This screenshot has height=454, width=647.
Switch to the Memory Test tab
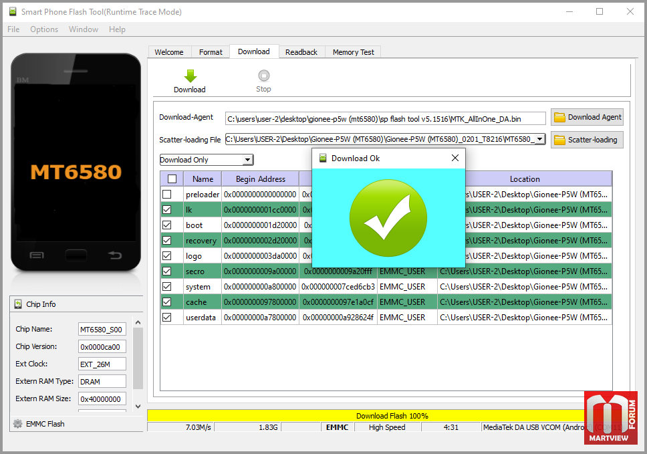tap(353, 52)
